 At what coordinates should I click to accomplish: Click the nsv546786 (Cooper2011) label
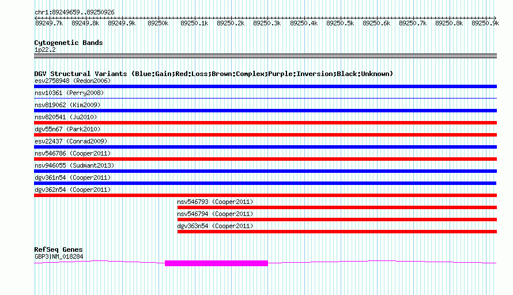(73, 153)
